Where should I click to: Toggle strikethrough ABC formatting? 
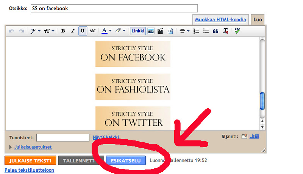click(x=92, y=31)
